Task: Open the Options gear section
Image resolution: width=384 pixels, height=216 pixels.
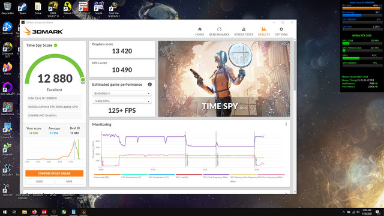Action: [281, 32]
